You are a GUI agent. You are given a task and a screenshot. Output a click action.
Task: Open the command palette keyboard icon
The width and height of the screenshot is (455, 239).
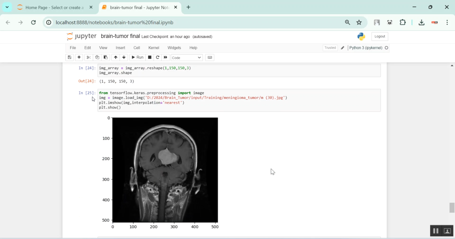[210, 57]
